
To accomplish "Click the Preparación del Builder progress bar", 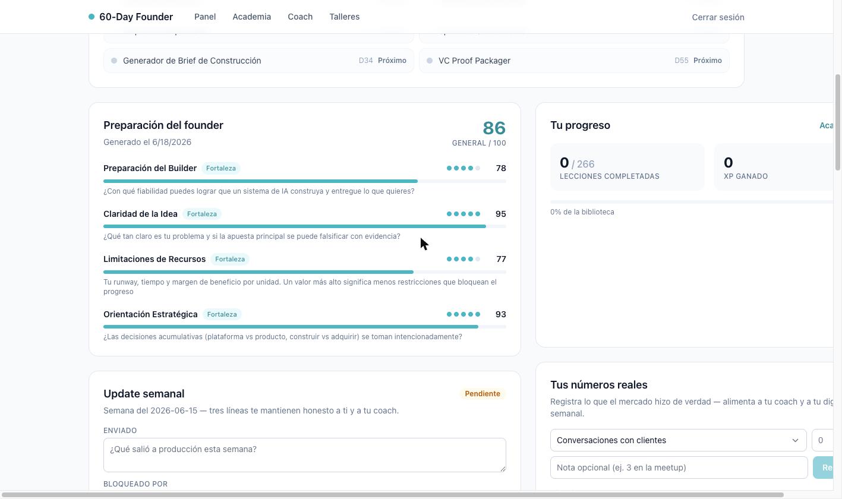I will [x=305, y=181].
